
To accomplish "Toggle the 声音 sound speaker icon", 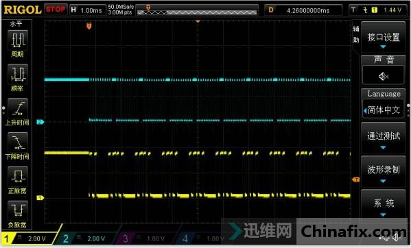I will coord(384,76).
